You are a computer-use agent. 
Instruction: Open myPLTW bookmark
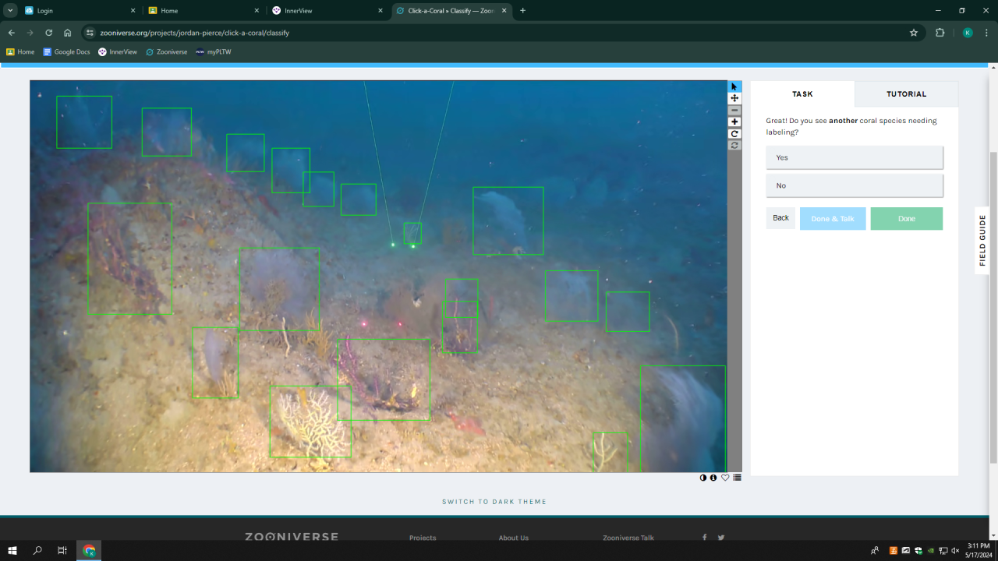click(x=213, y=52)
